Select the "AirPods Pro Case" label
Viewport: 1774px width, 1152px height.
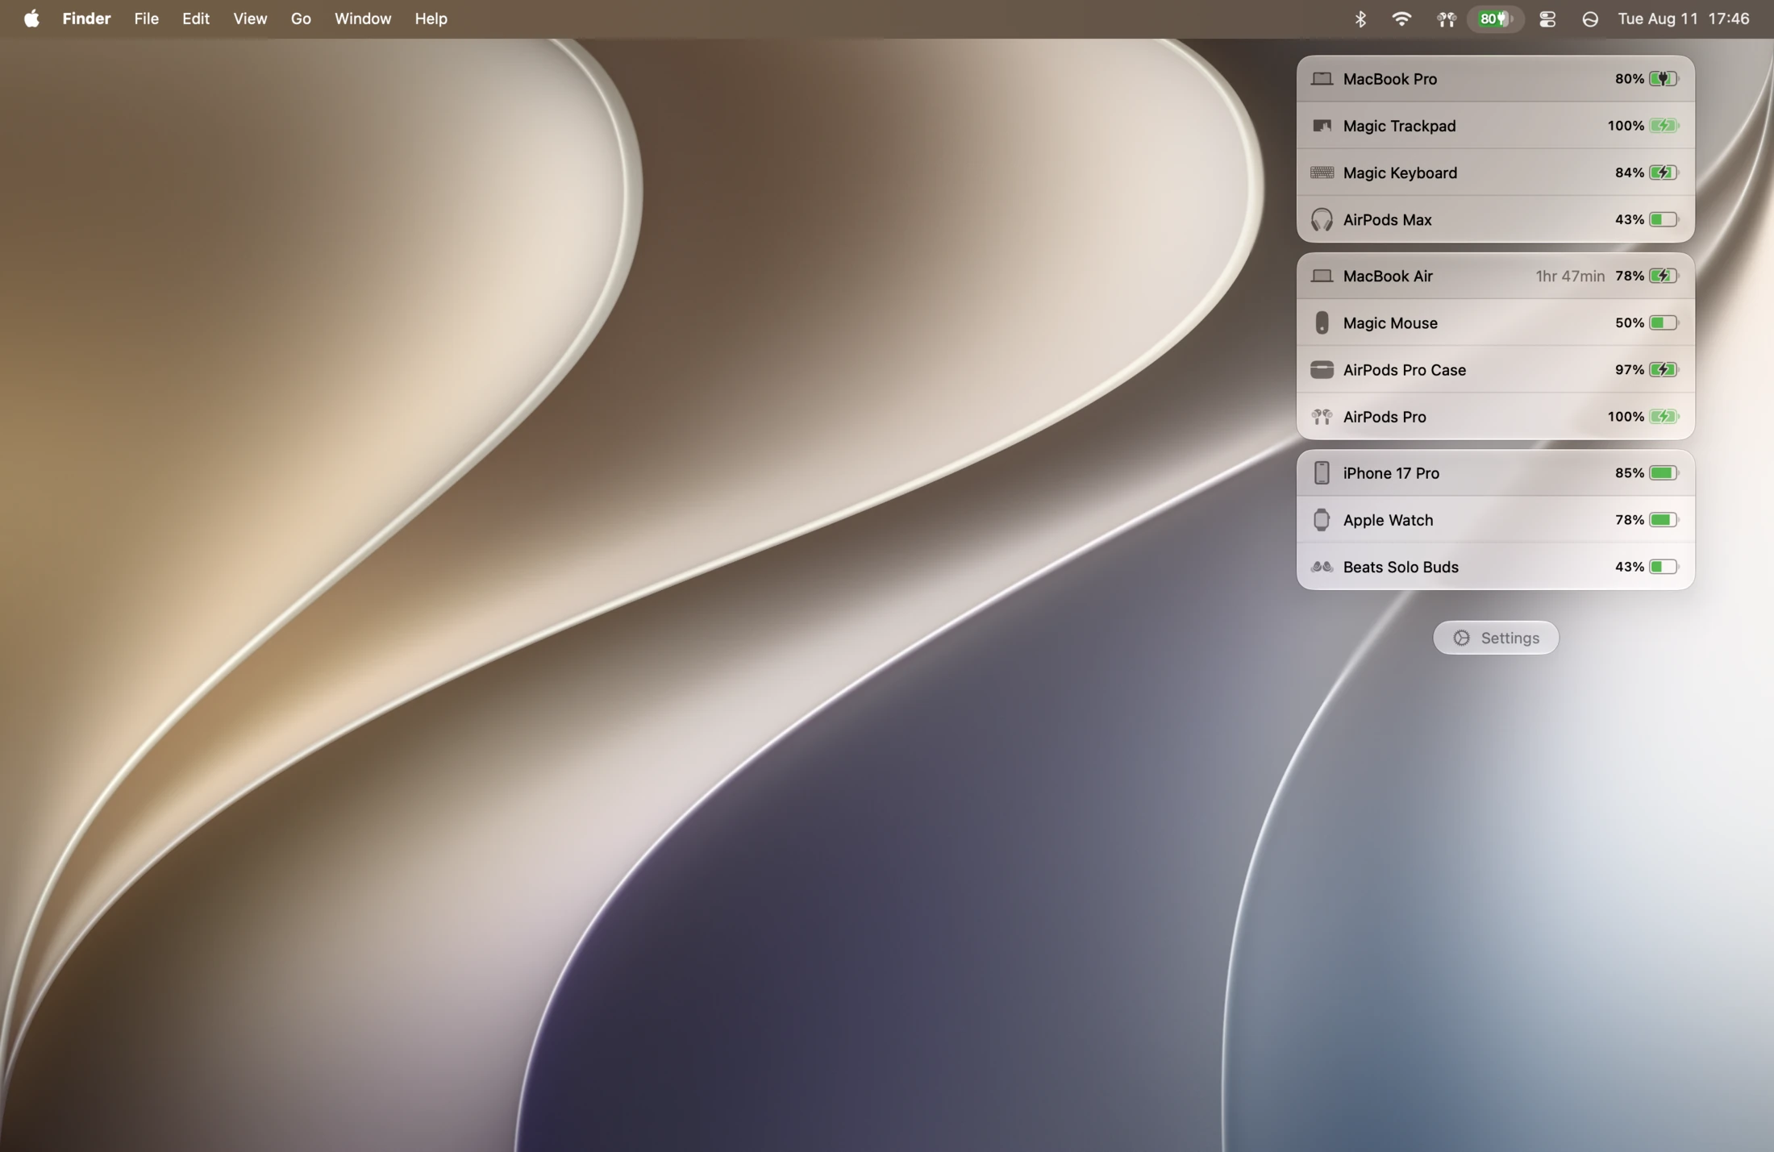1405,370
